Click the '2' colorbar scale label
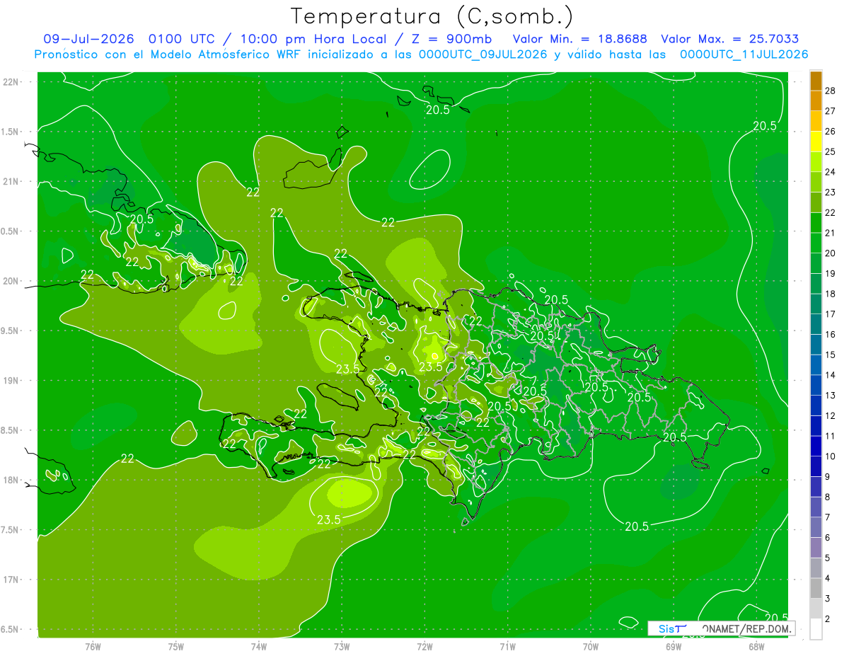The image size is (849, 656). [x=827, y=619]
